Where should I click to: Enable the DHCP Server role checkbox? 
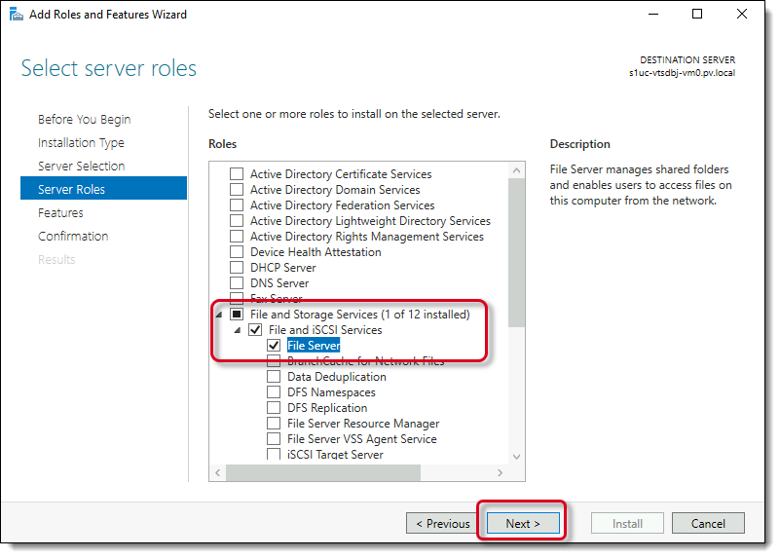237,268
